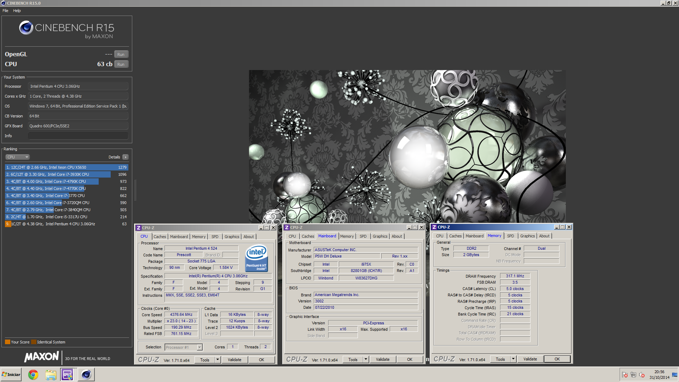Click the panel splitter grip handle
Viewport: 679px width, 382px height.
[135, 190]
